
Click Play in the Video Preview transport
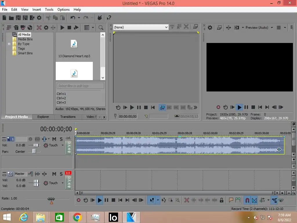[x=239, y=107]
